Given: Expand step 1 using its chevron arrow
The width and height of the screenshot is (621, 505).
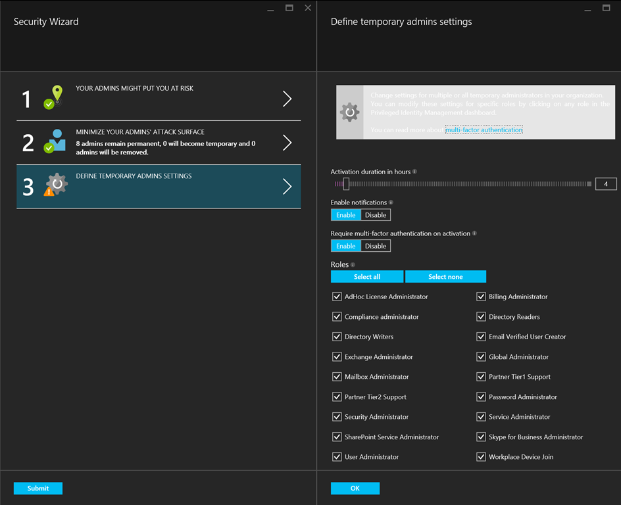Looking at the screenshot, I should click(x=287, y=99).
